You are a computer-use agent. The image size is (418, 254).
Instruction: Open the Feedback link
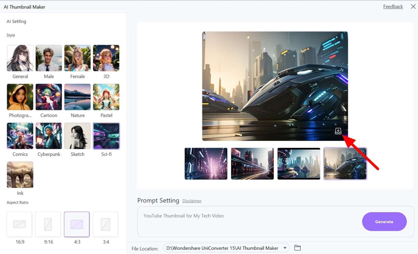point(393,6)
